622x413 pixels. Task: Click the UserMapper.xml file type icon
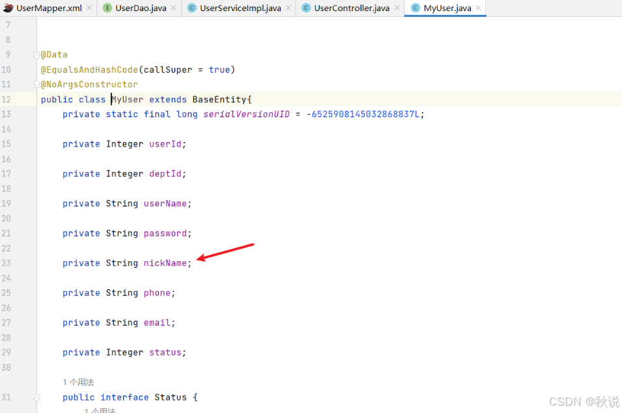click(8, 8)
